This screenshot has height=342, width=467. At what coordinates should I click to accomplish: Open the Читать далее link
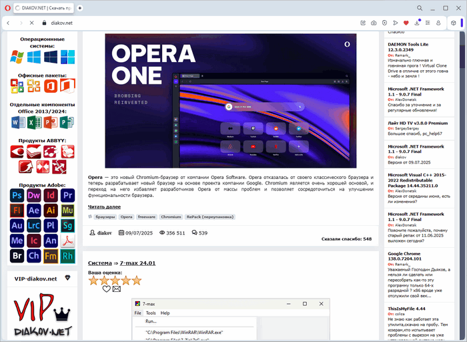(104, 206)
